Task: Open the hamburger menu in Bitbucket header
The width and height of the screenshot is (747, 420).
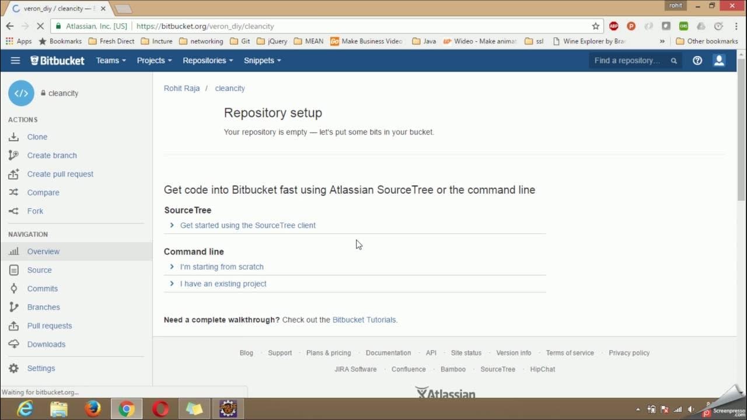Action: point(15,61)
